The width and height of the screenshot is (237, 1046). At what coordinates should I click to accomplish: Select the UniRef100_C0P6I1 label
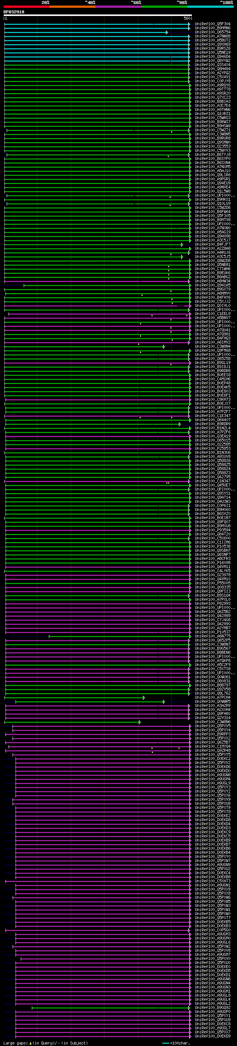tap(213, 505)
